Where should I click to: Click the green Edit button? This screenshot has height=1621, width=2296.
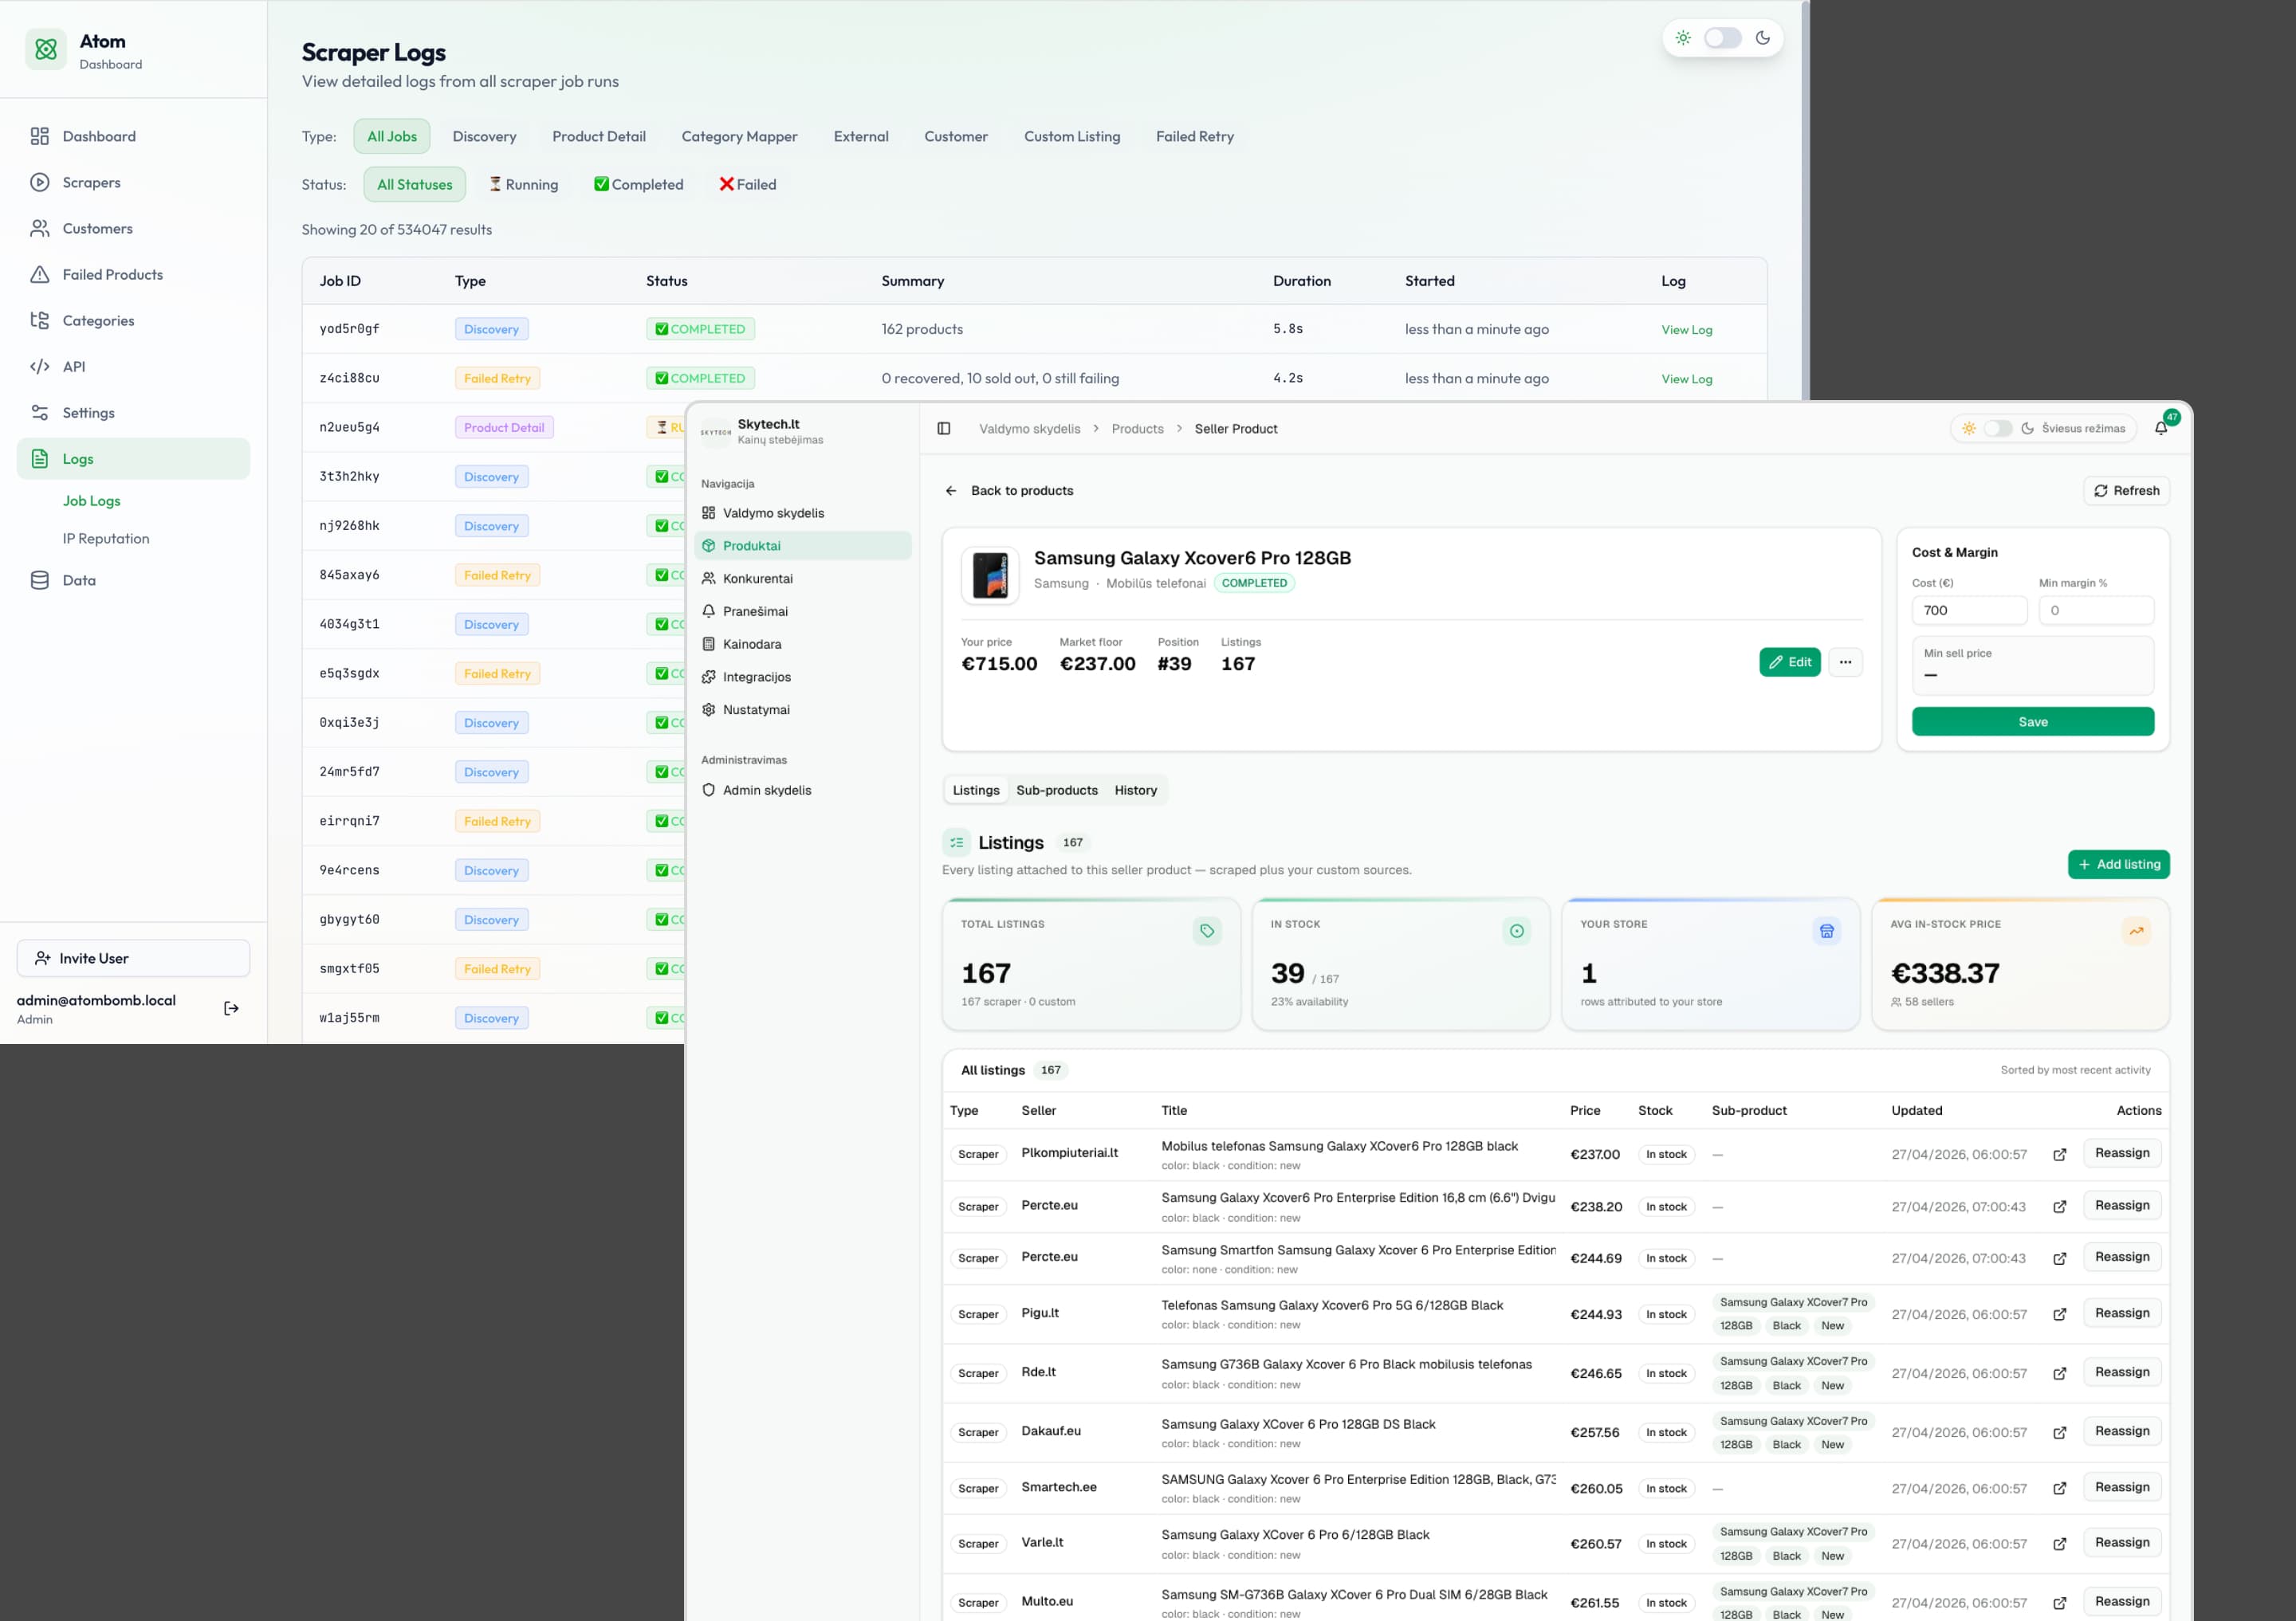click(x=1790, y=661)
